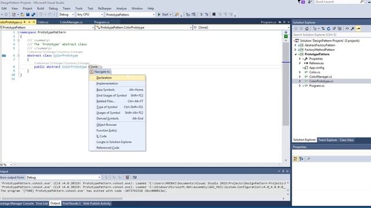This screenshot has width=371, height=208.
Task: Switch to Program.cs editor tab
Action: (x=102, y=22)
